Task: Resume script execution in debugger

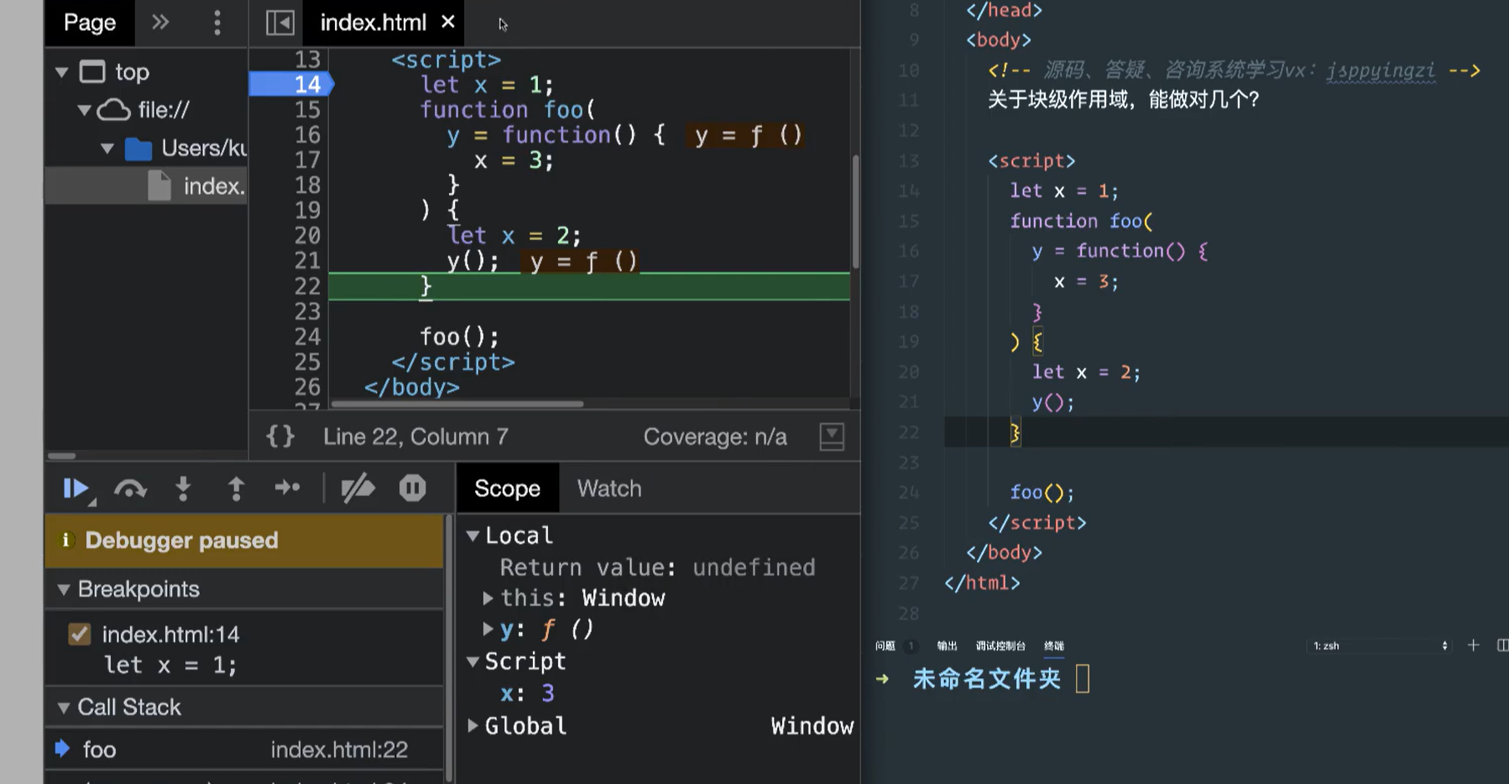Action: [76, 489]
